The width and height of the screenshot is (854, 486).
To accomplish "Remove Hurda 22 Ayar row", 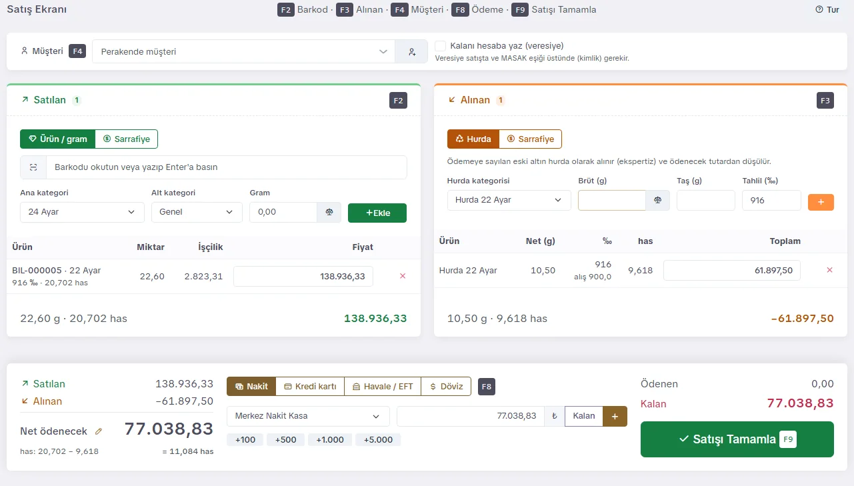I will click(x=829, y=270).
